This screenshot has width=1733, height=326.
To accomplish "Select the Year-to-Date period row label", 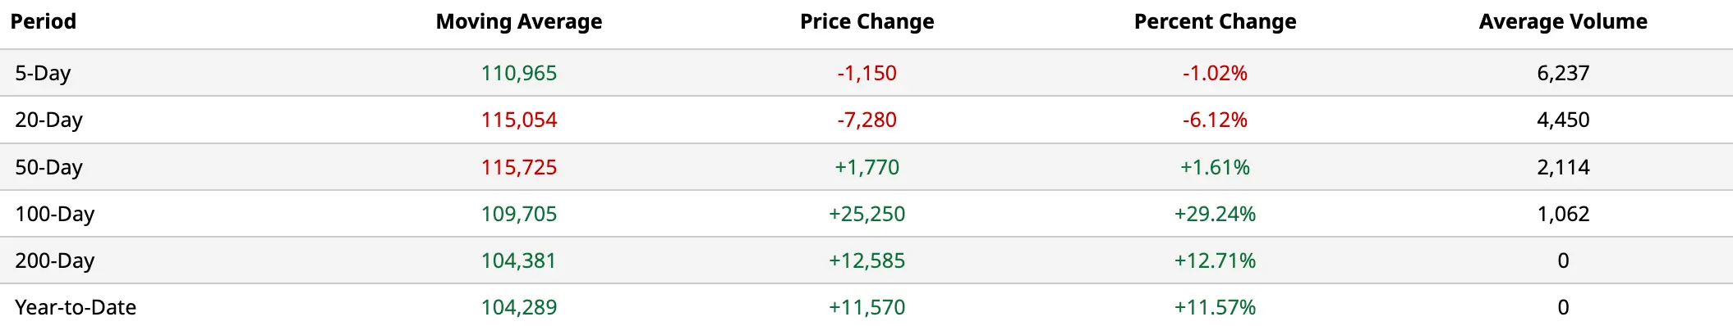I will point(76,307).
